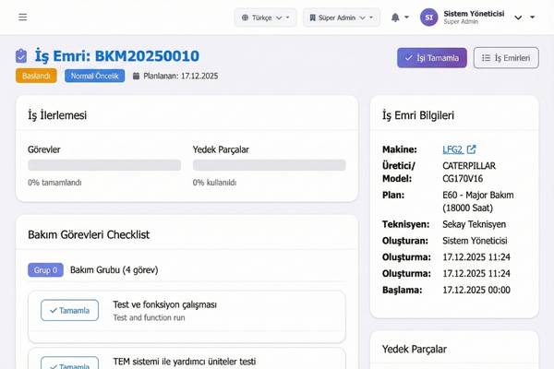Open the İş Emirleri list button
Viewport: 554px width, 369px height.
(506, 57)
